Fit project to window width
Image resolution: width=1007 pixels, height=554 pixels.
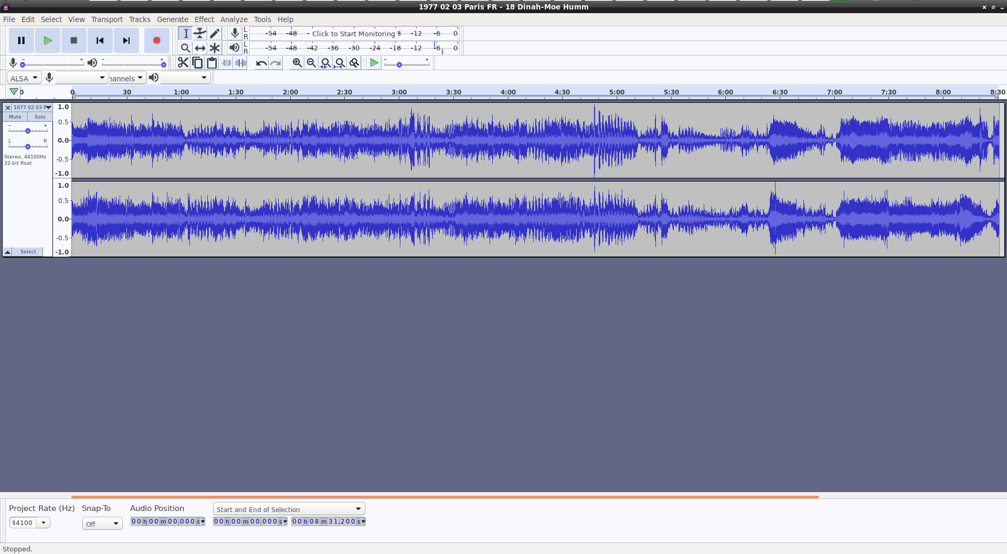pyautogui.click(x=340, y=63)
